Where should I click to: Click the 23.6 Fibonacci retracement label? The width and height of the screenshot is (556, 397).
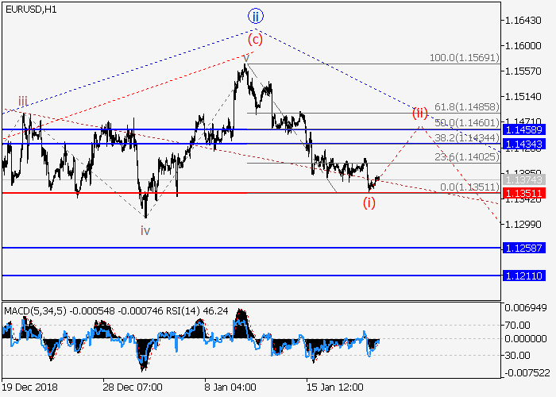(x=465, y=157)
